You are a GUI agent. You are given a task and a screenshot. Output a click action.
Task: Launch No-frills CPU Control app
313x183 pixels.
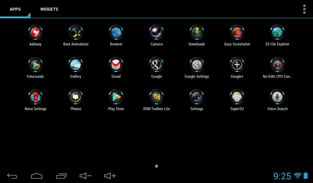(x=277, y=65)
